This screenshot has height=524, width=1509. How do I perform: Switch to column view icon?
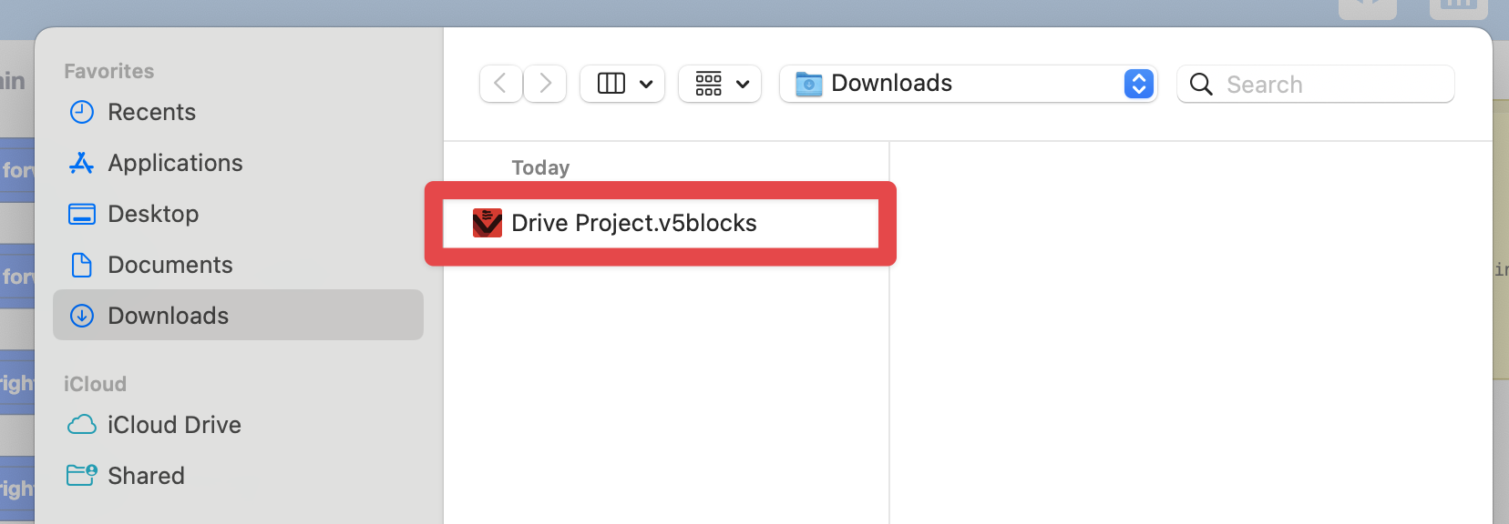pos(611,84)
